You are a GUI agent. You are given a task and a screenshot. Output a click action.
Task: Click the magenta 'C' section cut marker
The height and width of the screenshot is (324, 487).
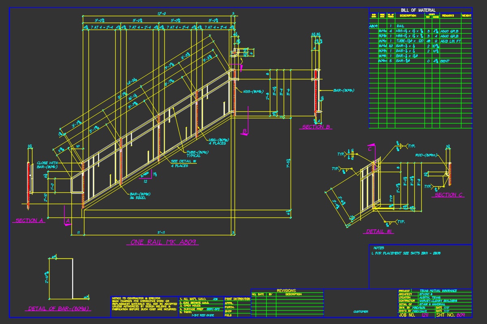point(370,149)
